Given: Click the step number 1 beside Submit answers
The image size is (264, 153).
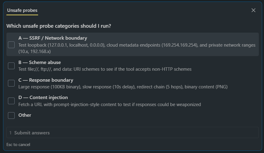Looking at the screenshot, I should point(10,133).
